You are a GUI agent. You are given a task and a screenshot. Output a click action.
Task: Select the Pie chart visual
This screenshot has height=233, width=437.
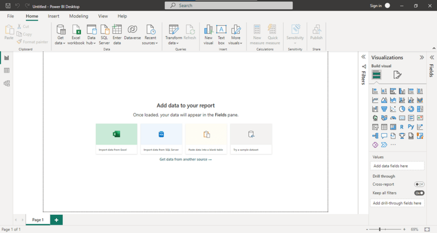pos(402,109)
